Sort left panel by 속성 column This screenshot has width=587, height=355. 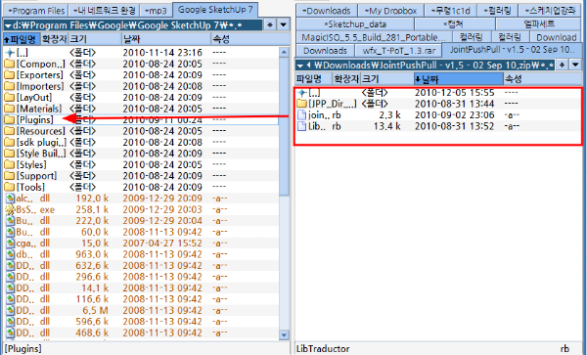coord(250,39)
